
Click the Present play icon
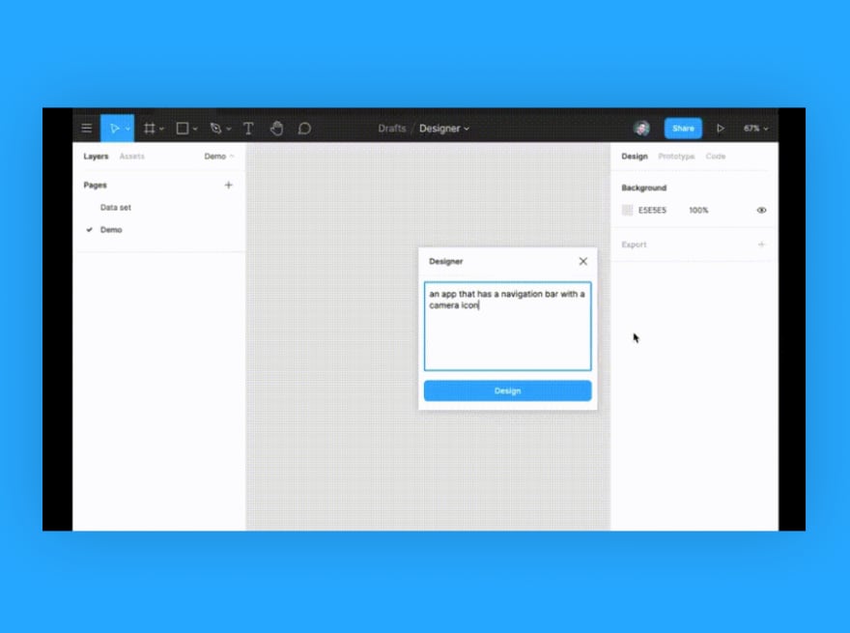pos(721,129)
